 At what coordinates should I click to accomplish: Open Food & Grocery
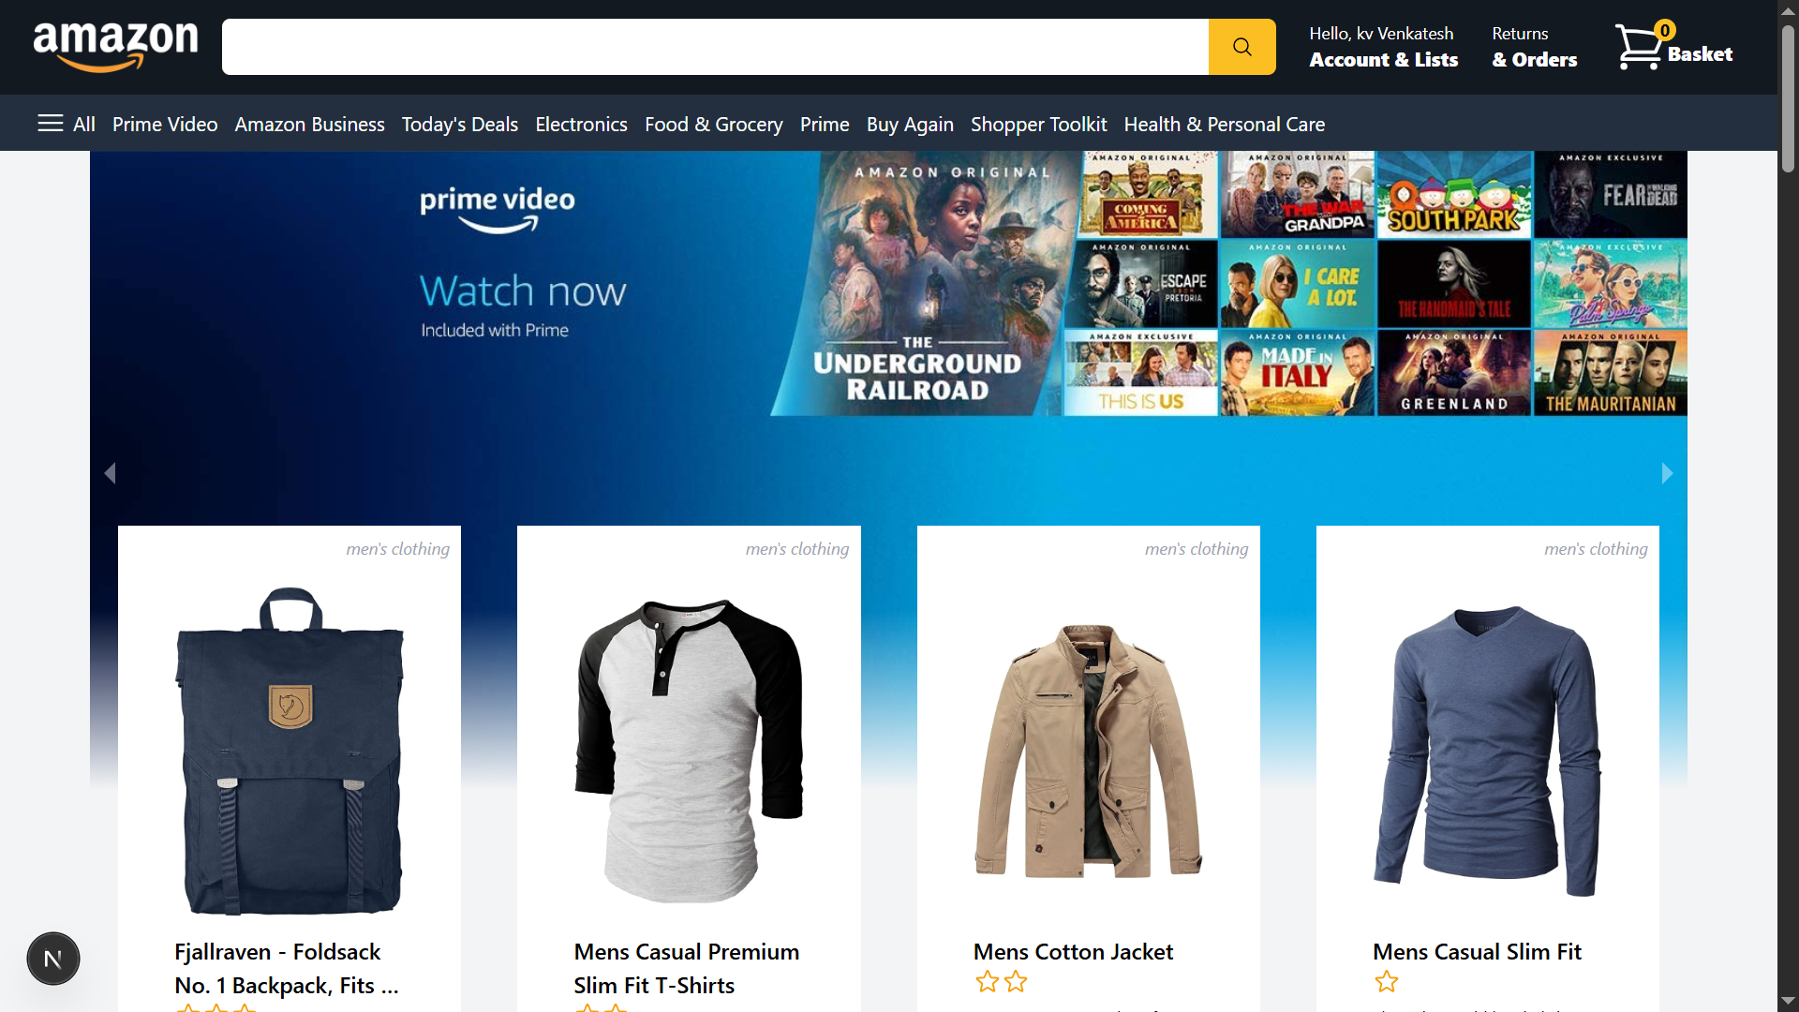point(714,124)
